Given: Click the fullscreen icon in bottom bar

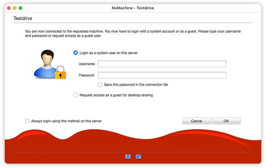Looking at the screenshot, I should pos(128,156).
